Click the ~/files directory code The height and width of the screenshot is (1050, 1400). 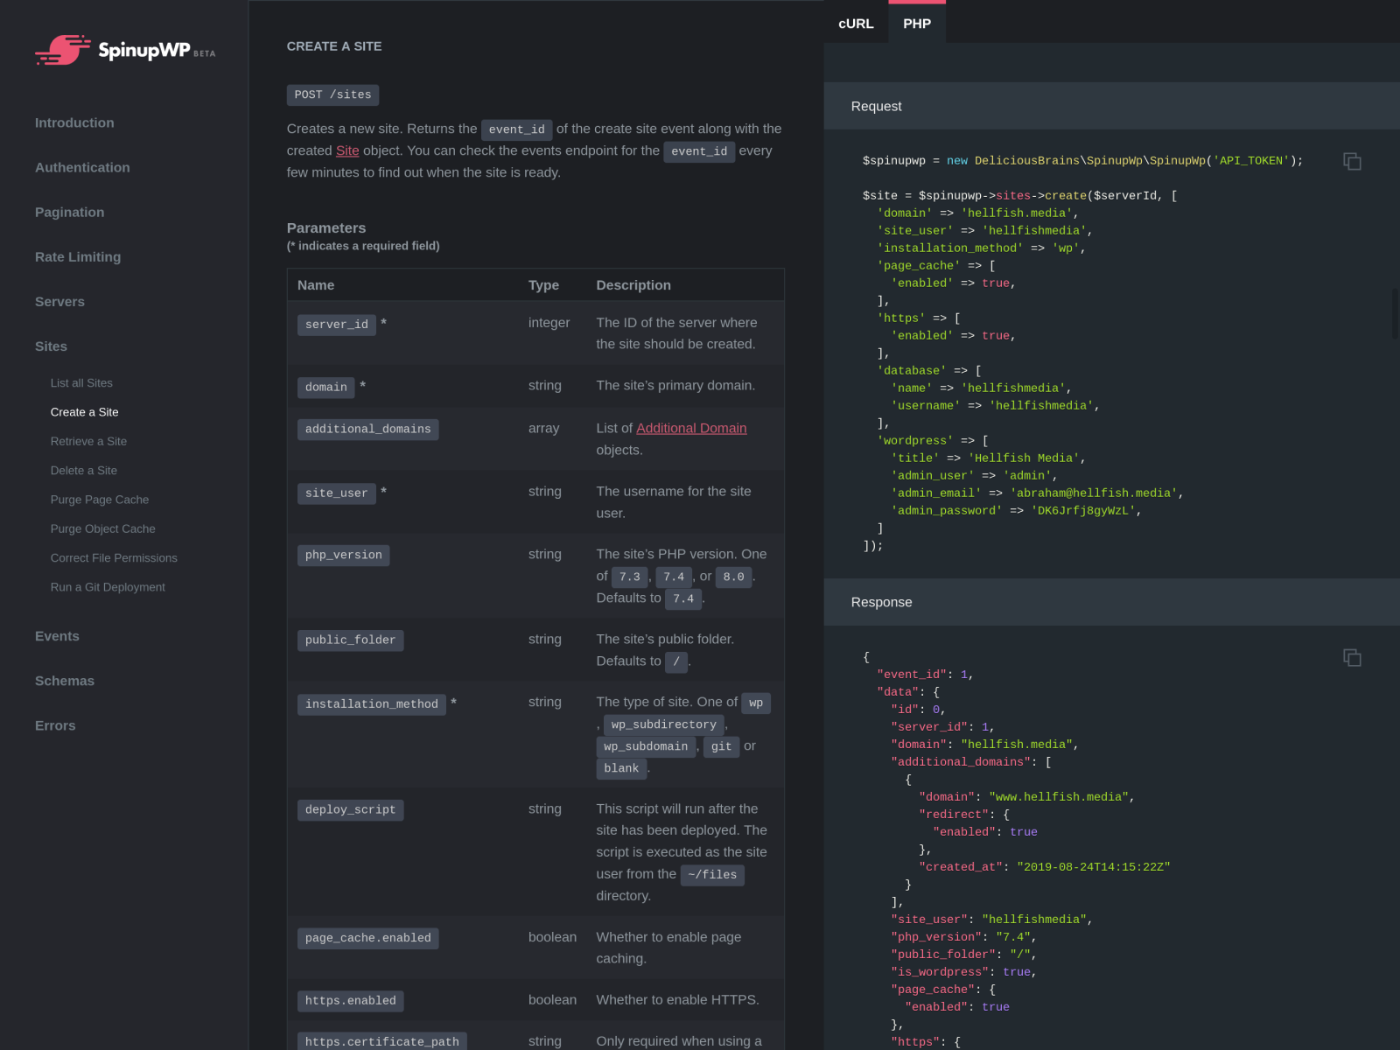[x=712, y=875]
